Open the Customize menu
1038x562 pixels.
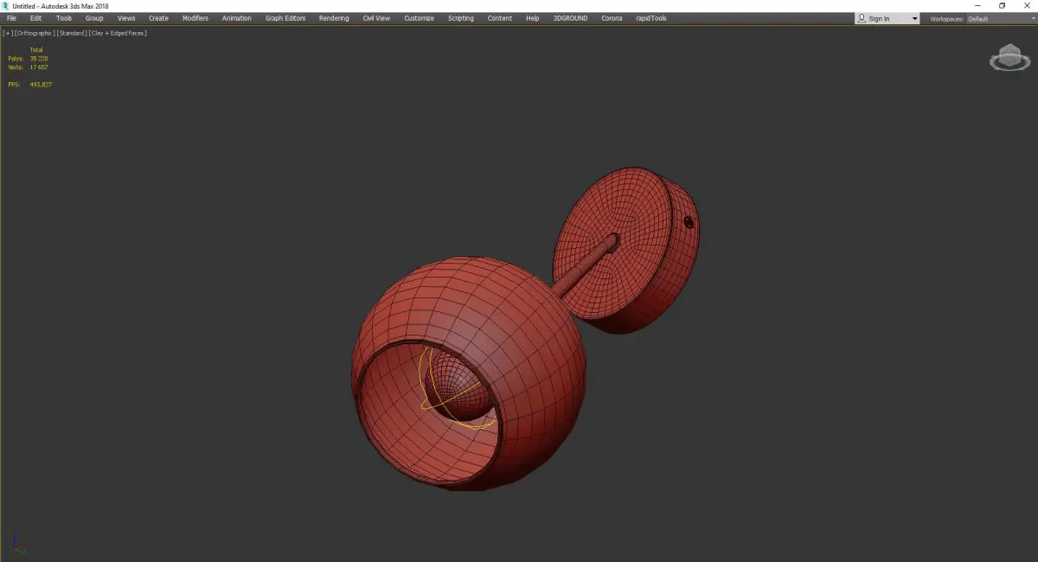[x=419, y=18]
